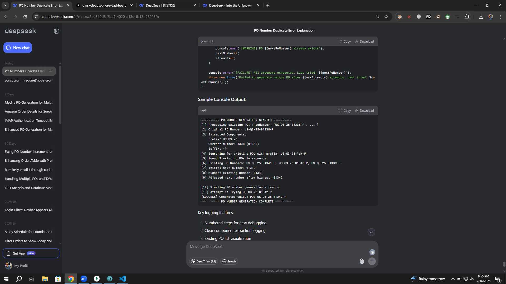
Task: Open 'hum kesy email k through code' chat
Action: click(x=28, y=170)
